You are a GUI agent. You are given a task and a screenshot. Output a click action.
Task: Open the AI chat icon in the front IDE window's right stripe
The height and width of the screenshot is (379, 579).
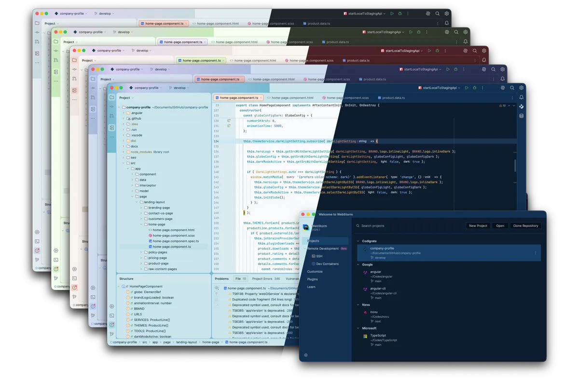(x=521, y=107)
